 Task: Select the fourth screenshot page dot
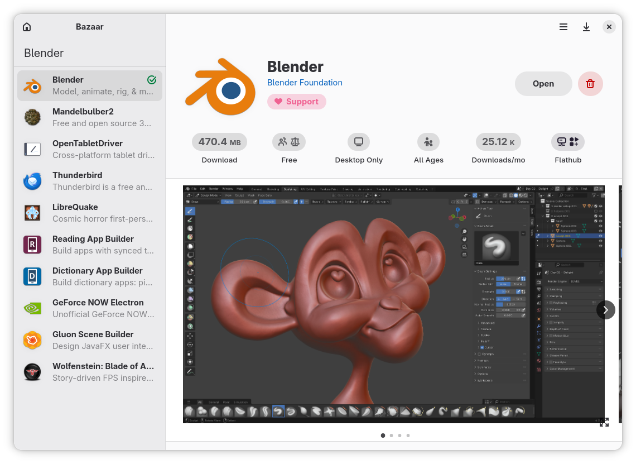(x=408, y=436)
